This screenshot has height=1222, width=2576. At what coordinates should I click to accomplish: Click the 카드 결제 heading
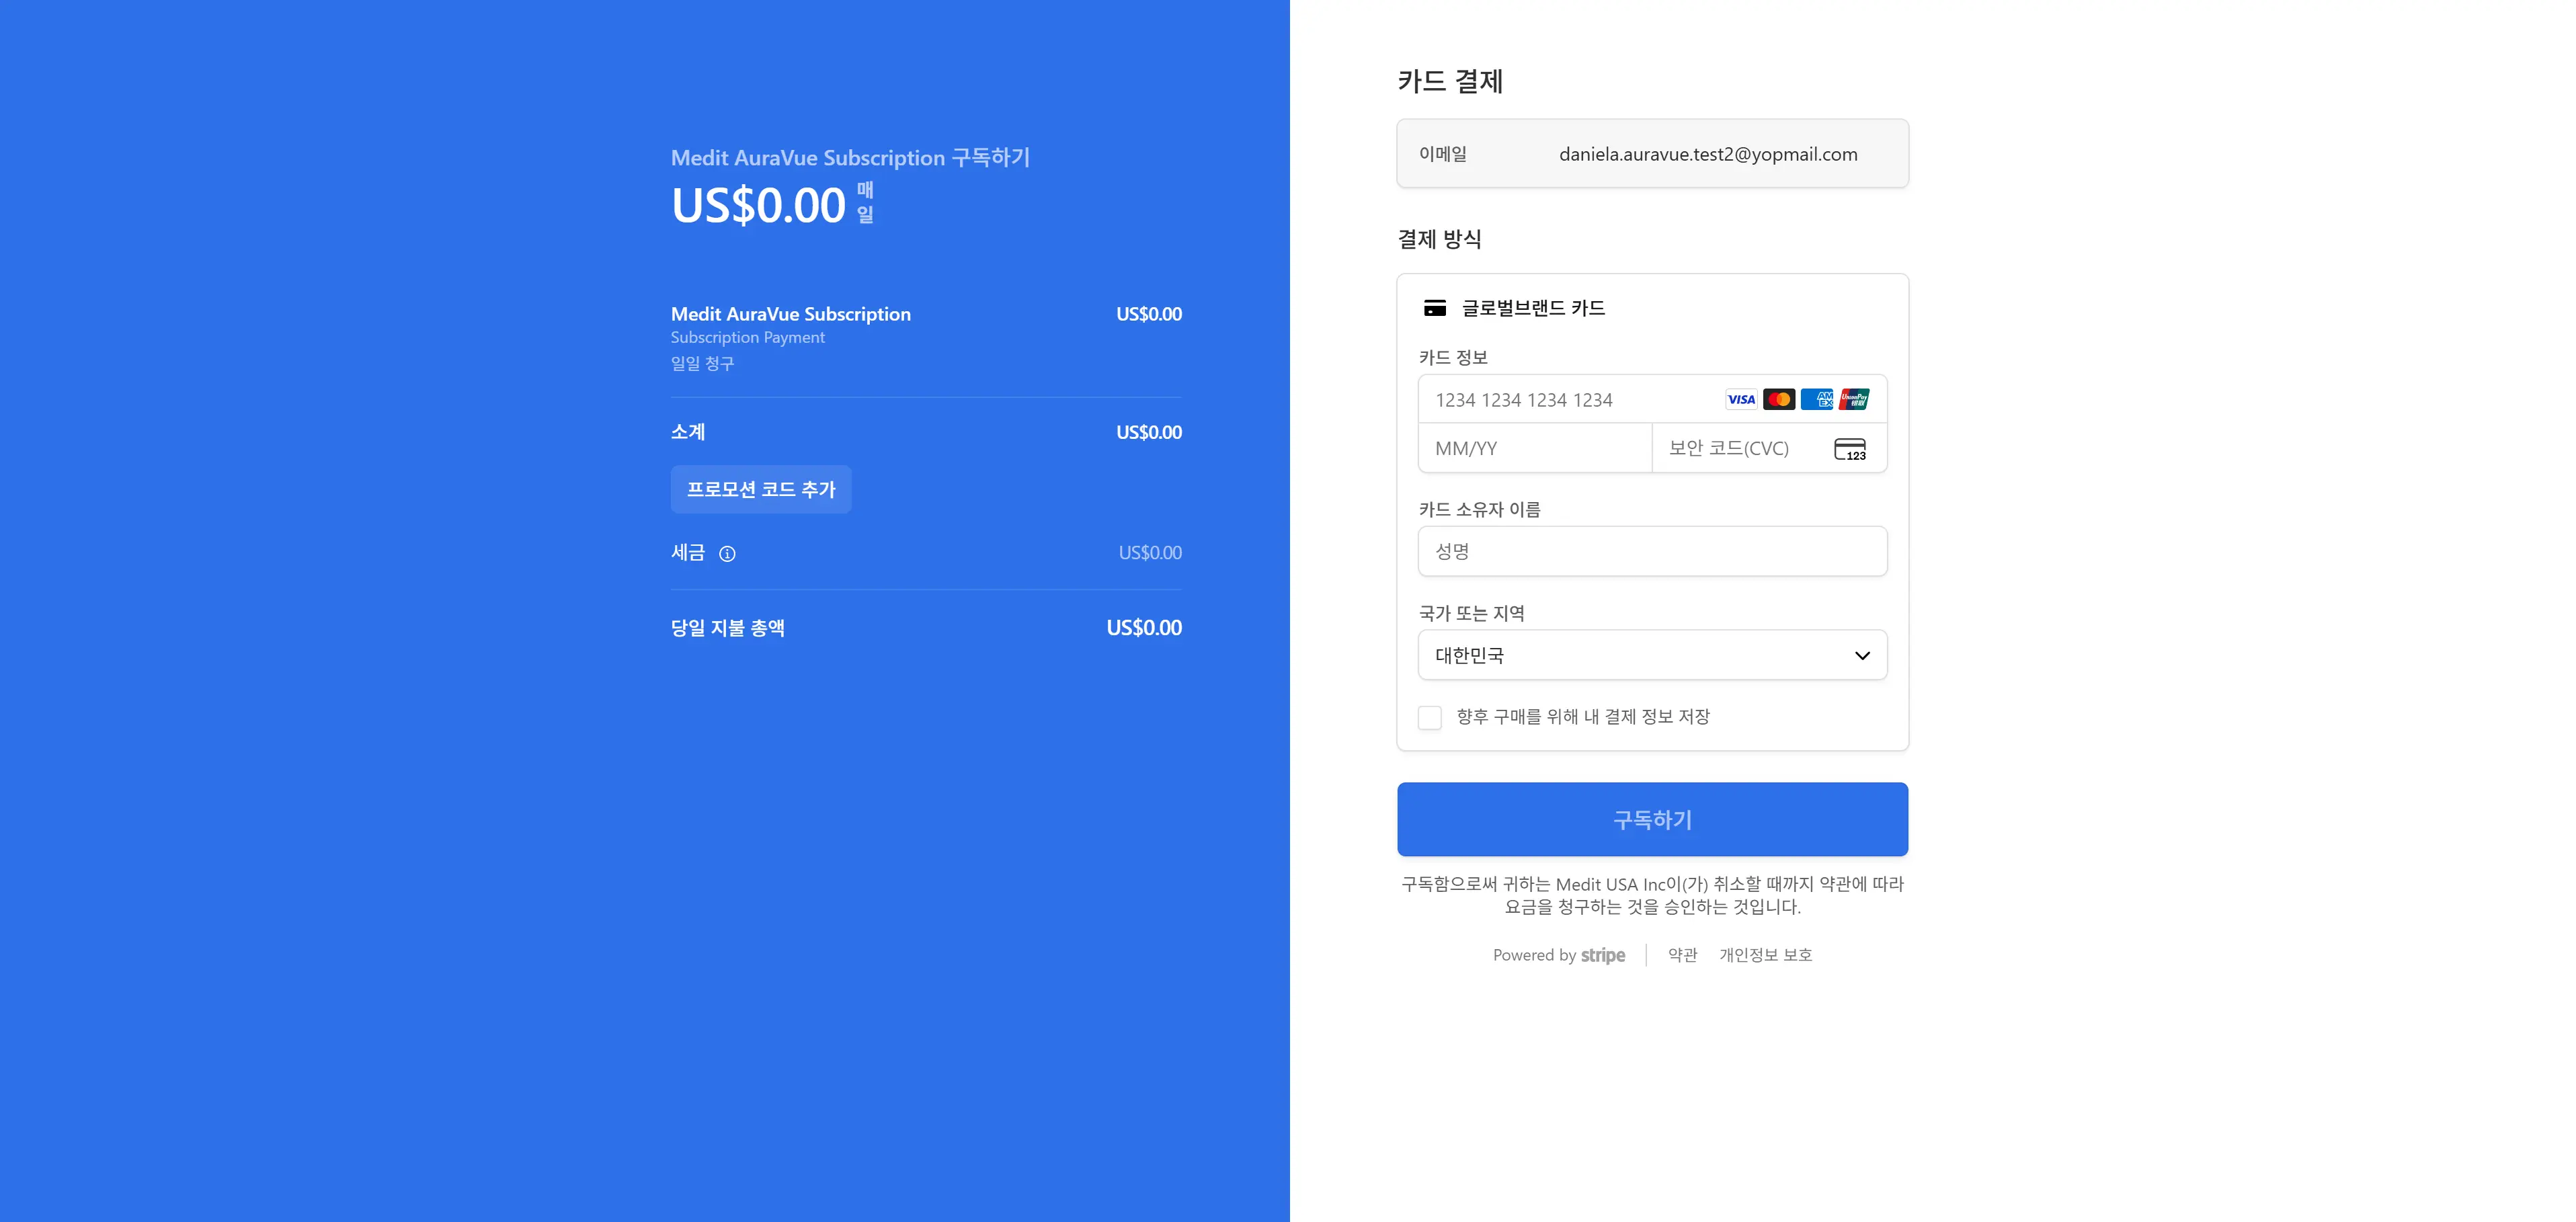point(1450,81)
